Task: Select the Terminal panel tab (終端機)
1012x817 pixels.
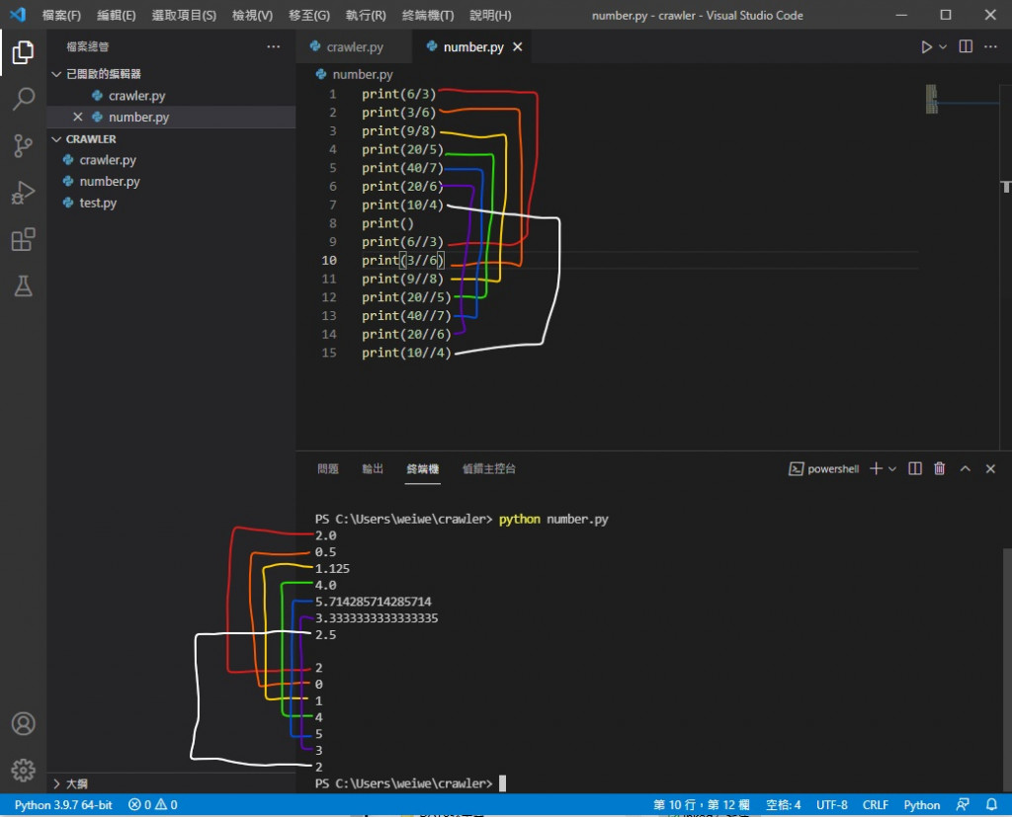Action: point(423,469)
